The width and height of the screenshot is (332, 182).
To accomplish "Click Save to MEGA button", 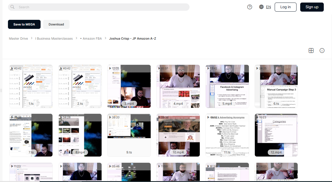I will coord(24,24).
